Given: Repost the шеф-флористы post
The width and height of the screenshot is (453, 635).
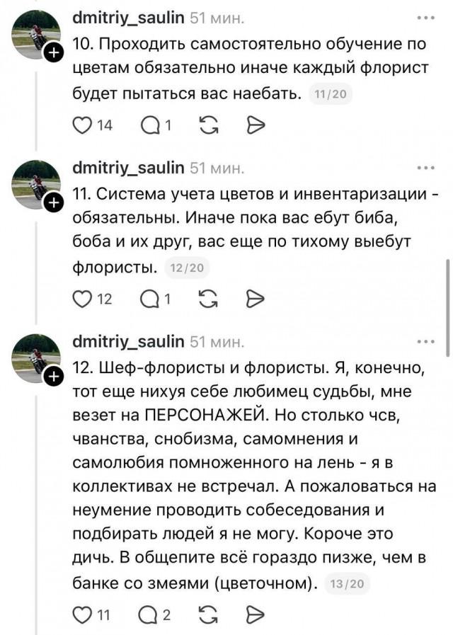Looking at the screenshot, I should pos(207,614).
